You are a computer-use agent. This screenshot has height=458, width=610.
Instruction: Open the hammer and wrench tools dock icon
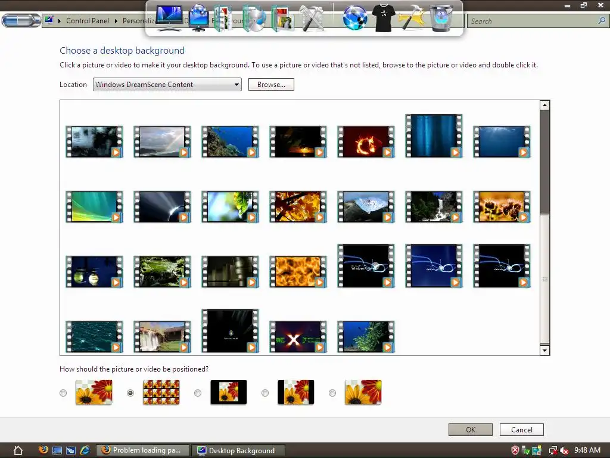(x=312, y=18)
